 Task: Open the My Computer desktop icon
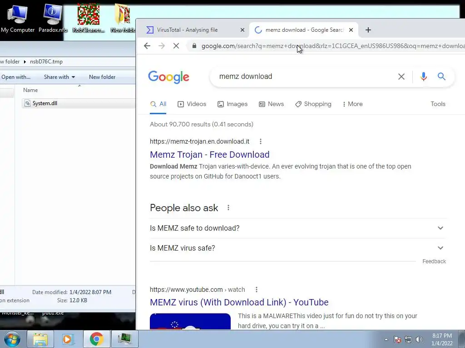[18, 18]
